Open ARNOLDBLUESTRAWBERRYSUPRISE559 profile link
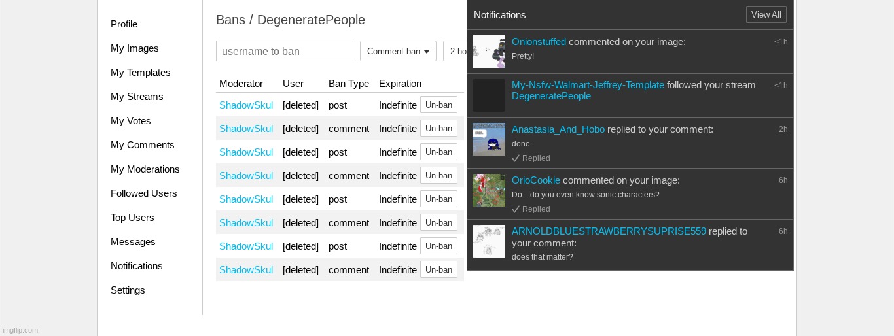Image resolution: width=894 pixels, height=336 pixels. point(609,231)
